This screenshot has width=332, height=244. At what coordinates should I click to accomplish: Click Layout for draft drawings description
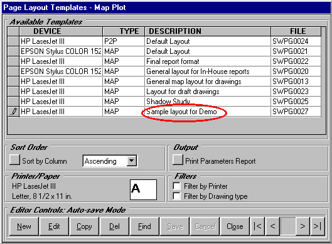click(x=208, y=92)
